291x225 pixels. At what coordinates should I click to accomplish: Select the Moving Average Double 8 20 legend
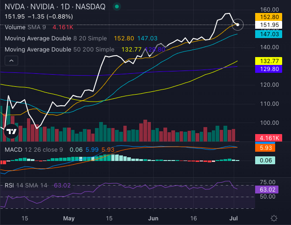56,38
